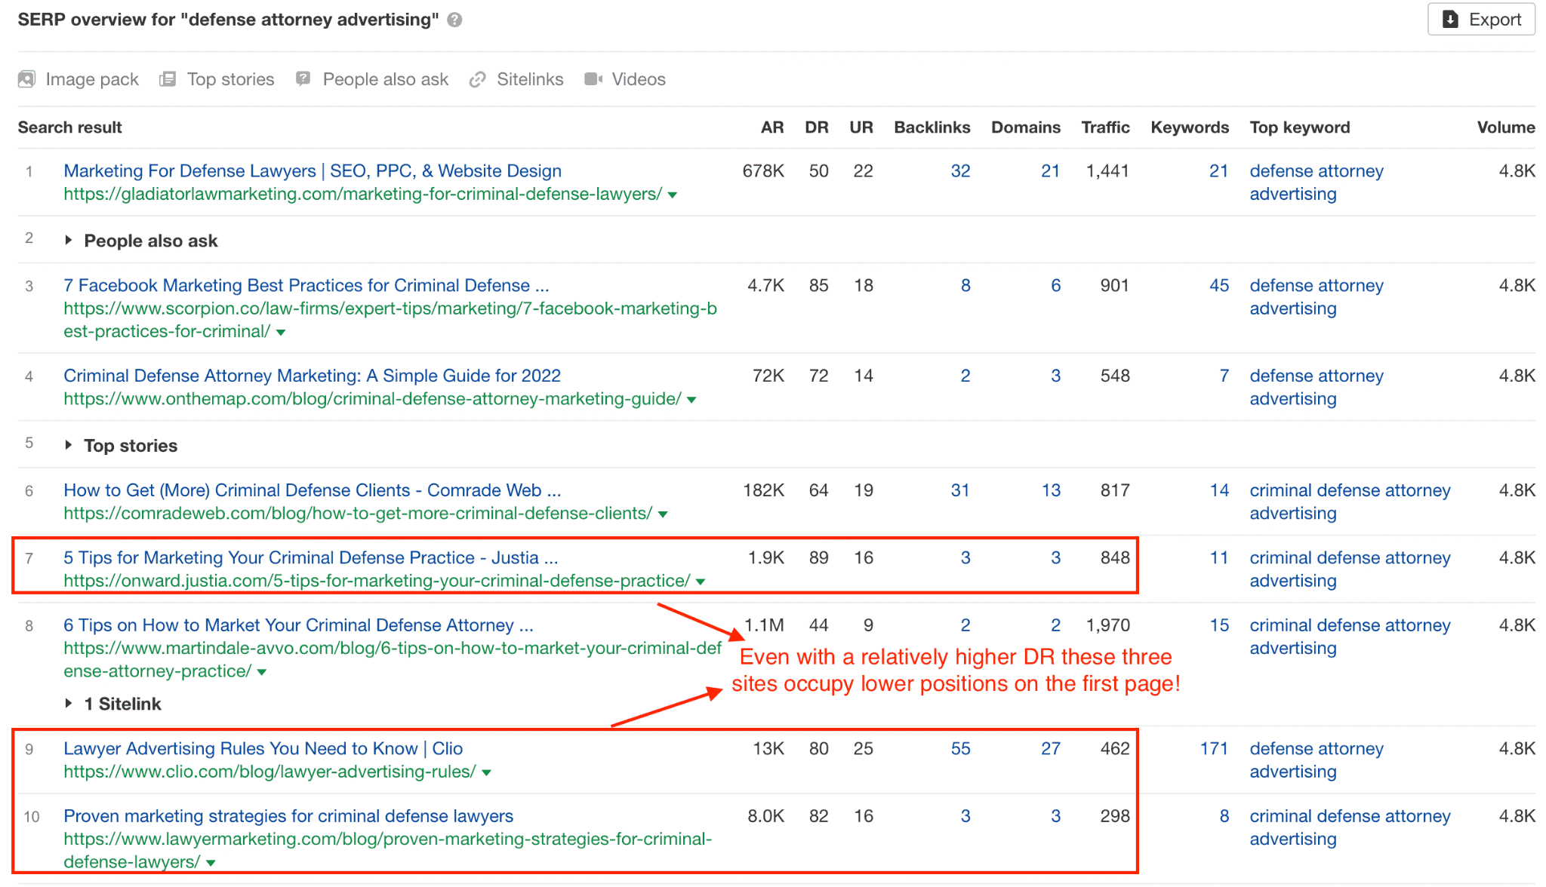Open Marketing For Defense Lawyers result title

click(x=313, y=171)
